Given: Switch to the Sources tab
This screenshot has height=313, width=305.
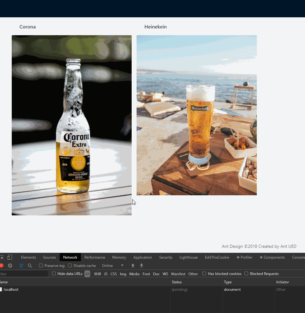Looking at the screenshot, I should (49, 257).
